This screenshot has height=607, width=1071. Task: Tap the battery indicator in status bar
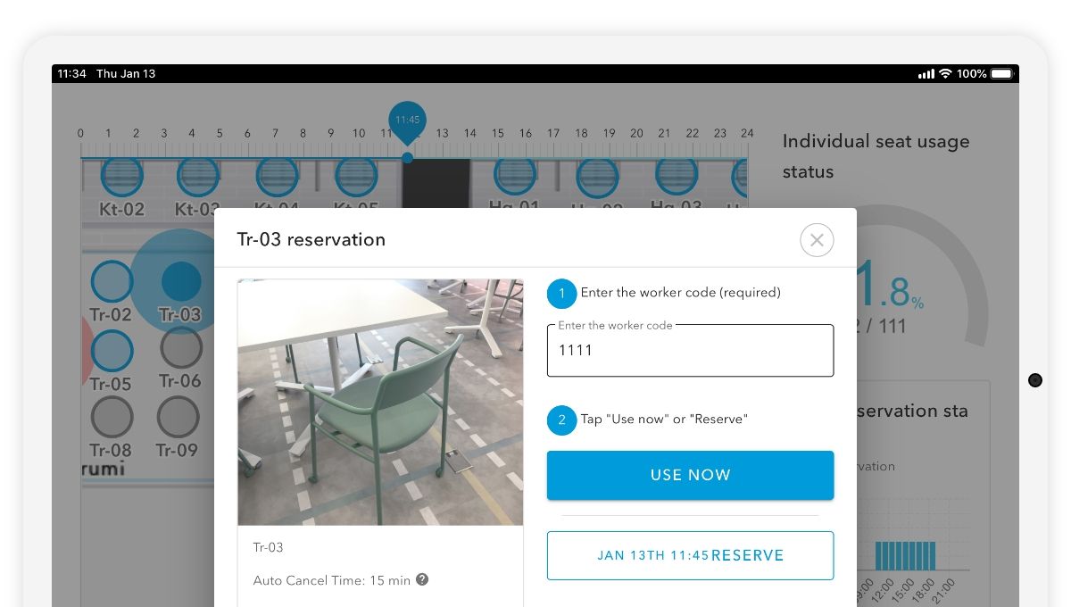(1001, 73)
